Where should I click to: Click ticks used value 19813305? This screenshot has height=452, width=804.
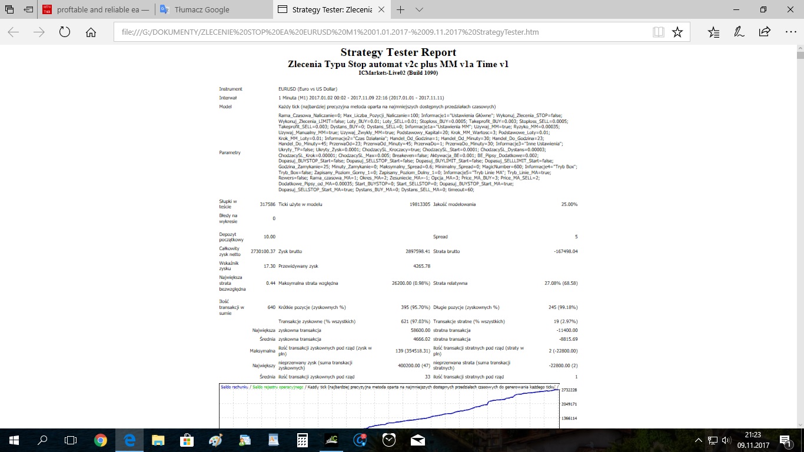click(x=420, y=204)
